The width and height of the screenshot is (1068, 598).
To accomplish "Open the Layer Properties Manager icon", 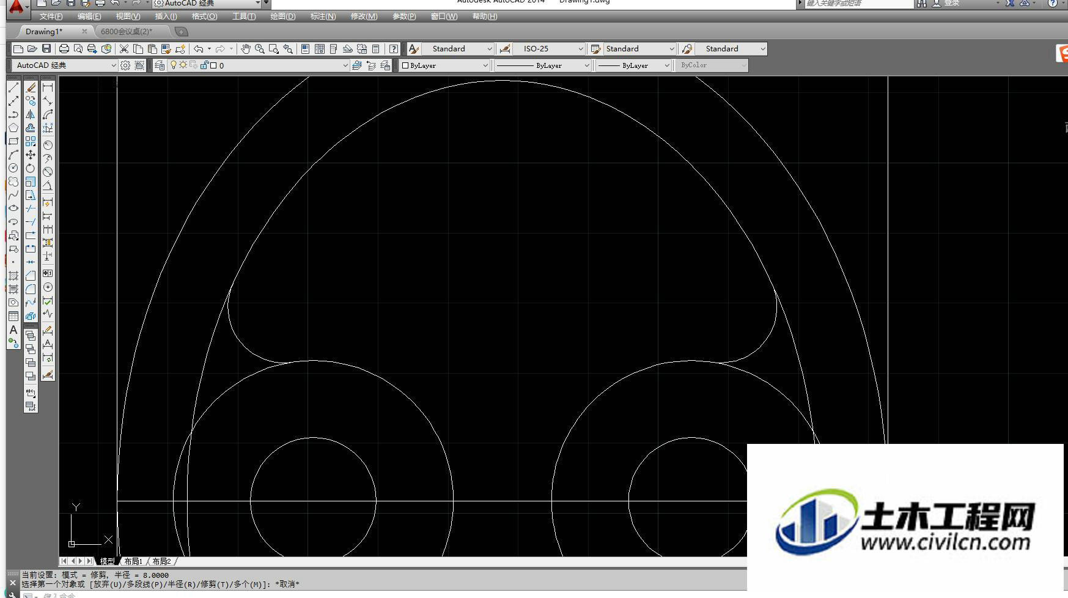I will [160, 65].
